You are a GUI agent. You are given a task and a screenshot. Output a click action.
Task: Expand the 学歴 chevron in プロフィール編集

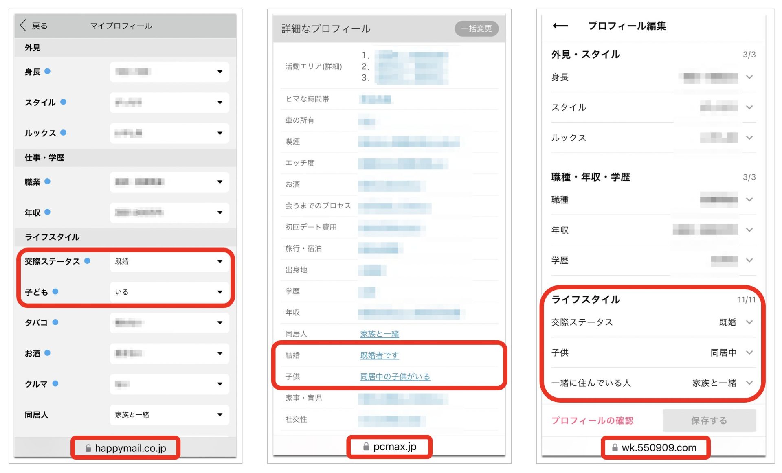[x=749, y=260]
